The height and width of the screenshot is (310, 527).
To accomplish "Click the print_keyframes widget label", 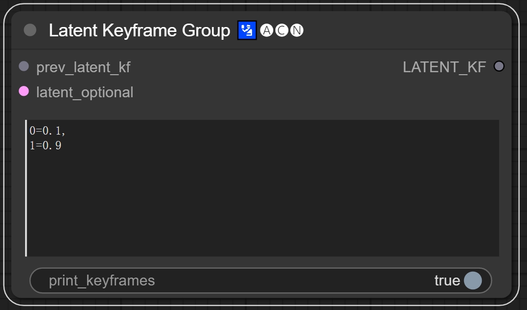I will pos(102,281).
